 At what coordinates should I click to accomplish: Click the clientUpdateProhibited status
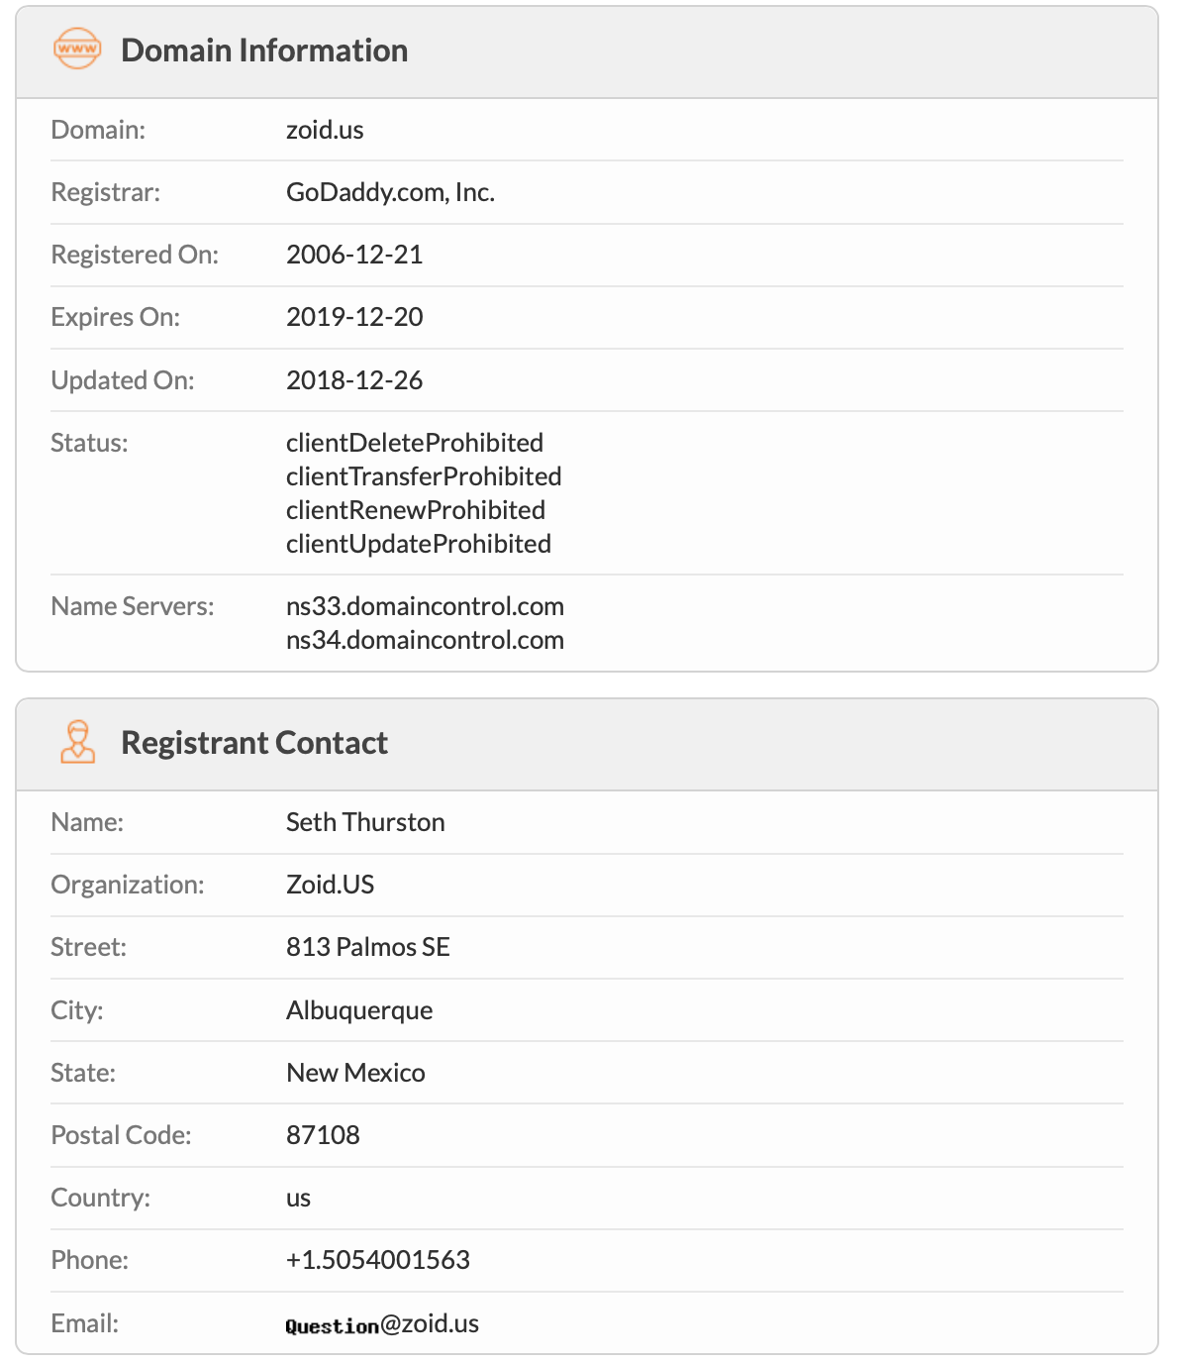pyautogui.click(x=419, y=544)
